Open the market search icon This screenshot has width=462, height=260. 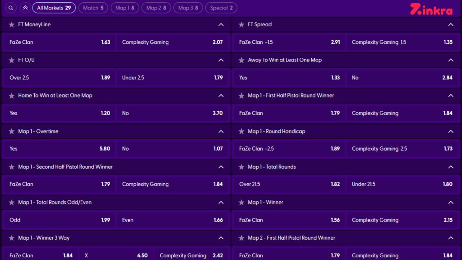pyautogui.click(x=11, y=8)
